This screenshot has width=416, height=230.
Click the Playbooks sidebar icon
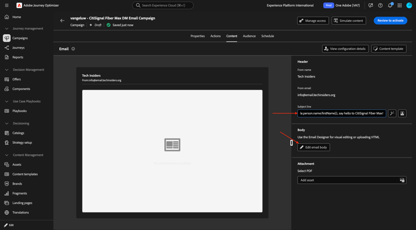(7, 111)
